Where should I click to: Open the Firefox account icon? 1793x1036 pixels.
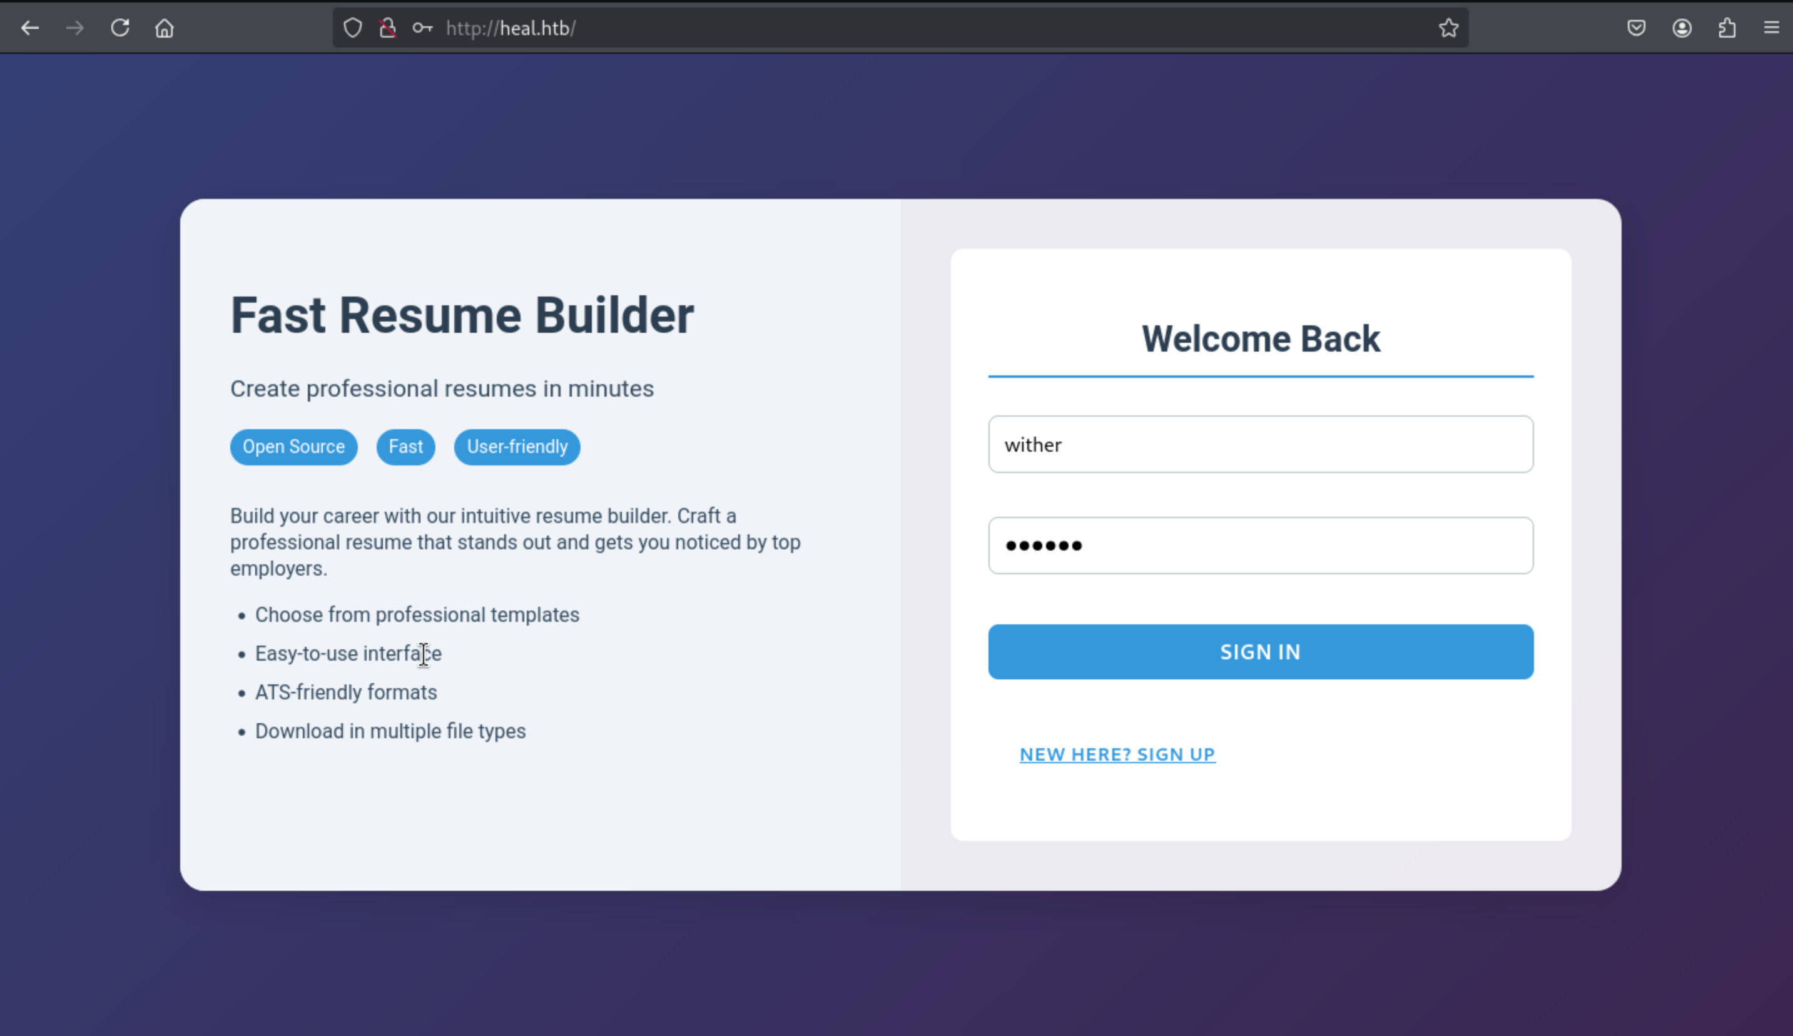1681,28
